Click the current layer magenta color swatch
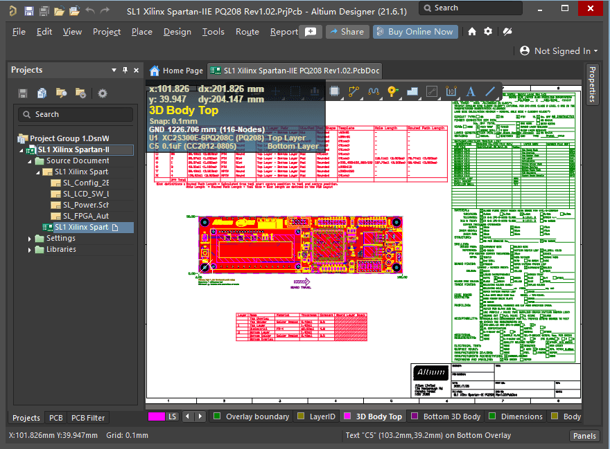The height and width of the screenshot is (449, 610). coord(157,416)
